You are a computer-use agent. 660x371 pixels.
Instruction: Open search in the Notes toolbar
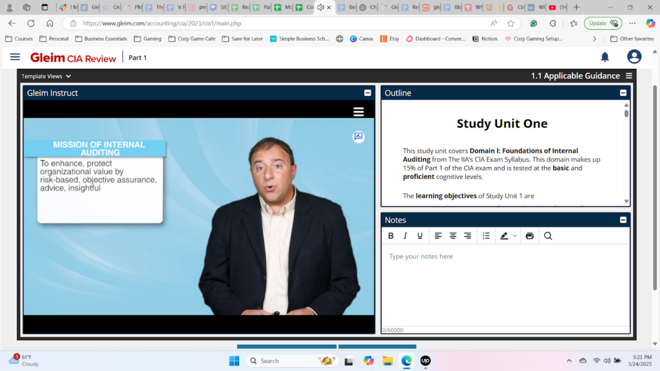tap(547, 236)
